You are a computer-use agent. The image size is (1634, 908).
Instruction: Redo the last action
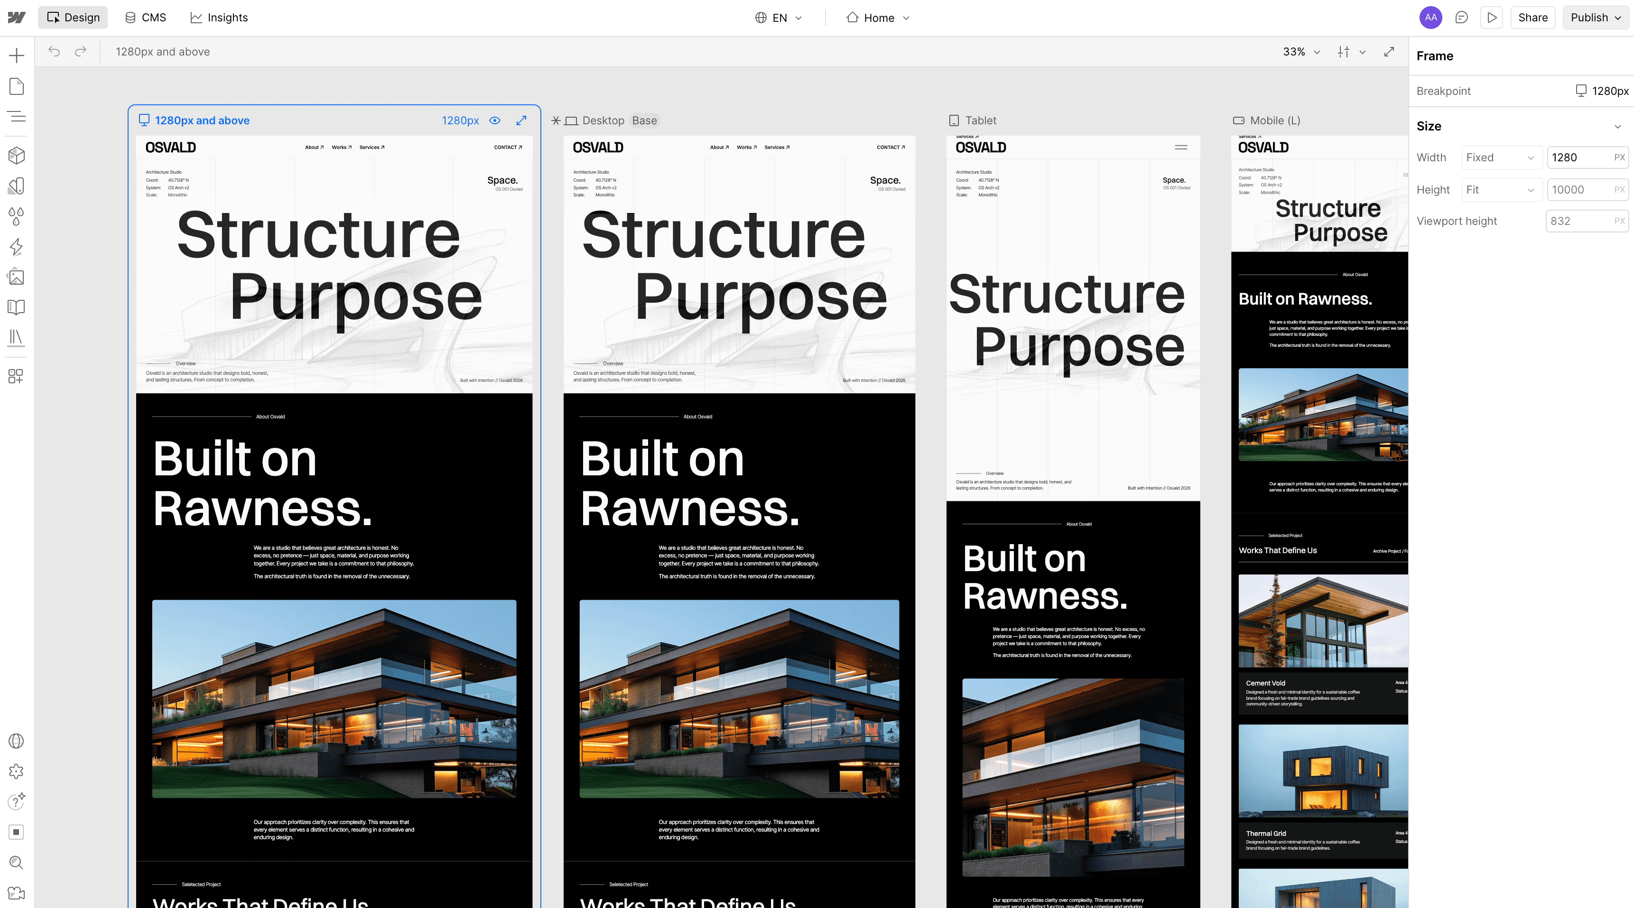point(81,51)
